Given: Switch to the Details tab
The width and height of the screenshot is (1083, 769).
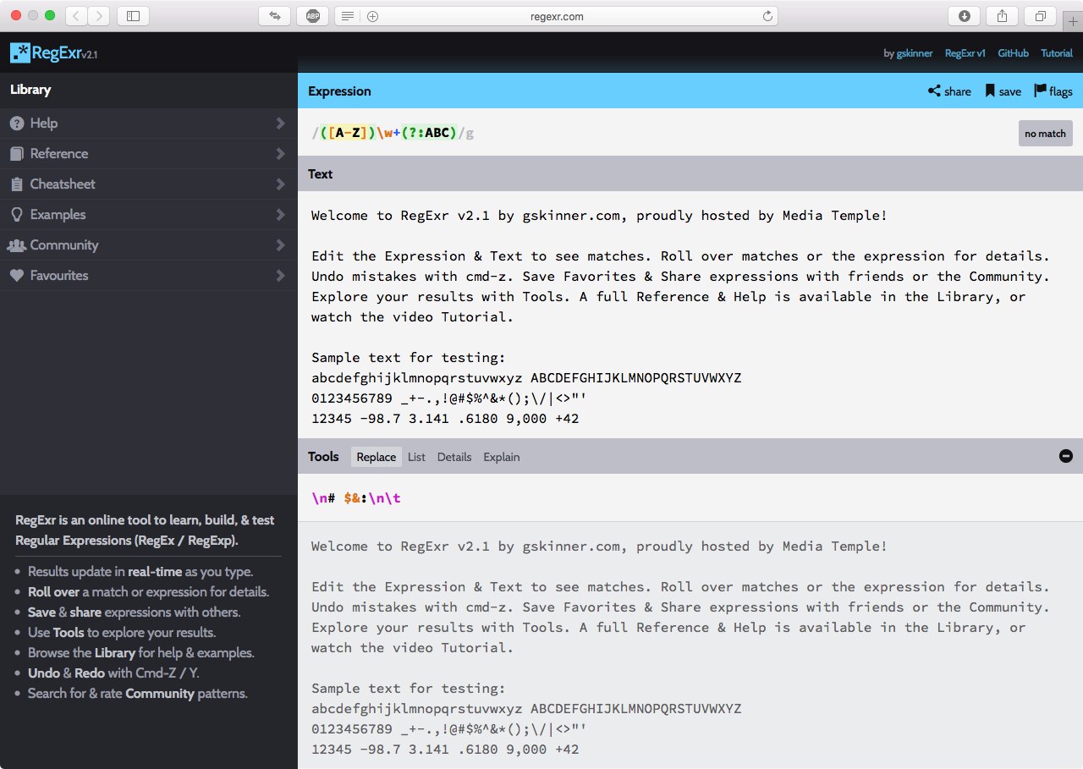Looking at the screenshot, I should point(454,457).
